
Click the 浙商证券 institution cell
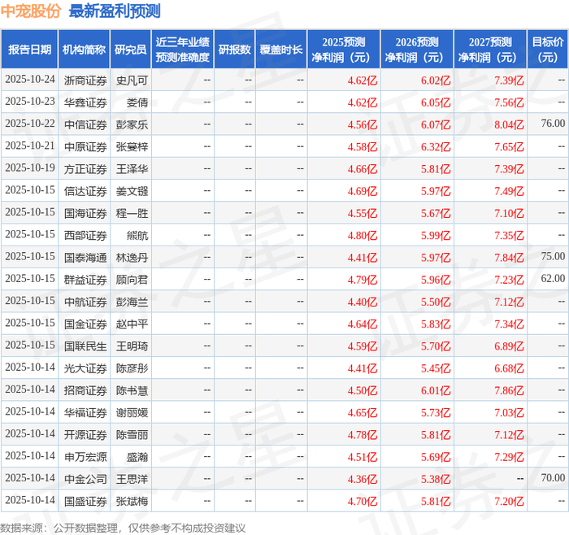(85, 80)
